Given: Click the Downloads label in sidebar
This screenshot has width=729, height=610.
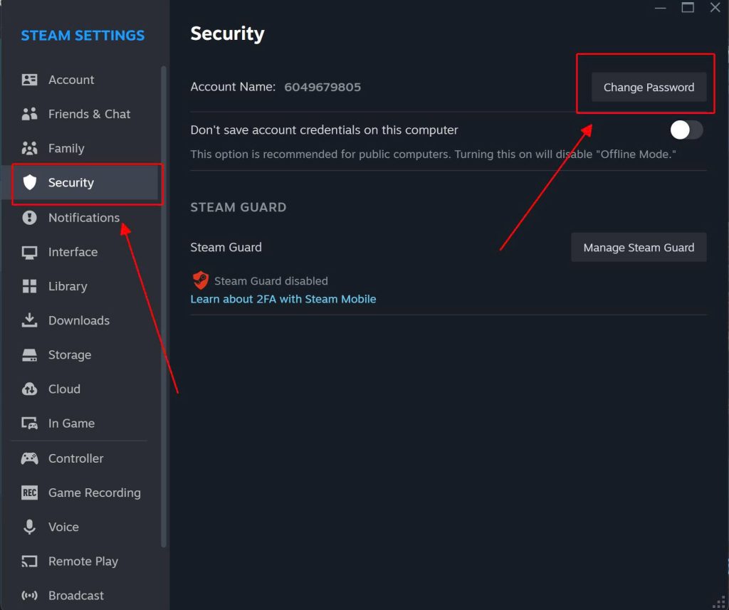Looking at the screenshot, I should tap(79, 320).
